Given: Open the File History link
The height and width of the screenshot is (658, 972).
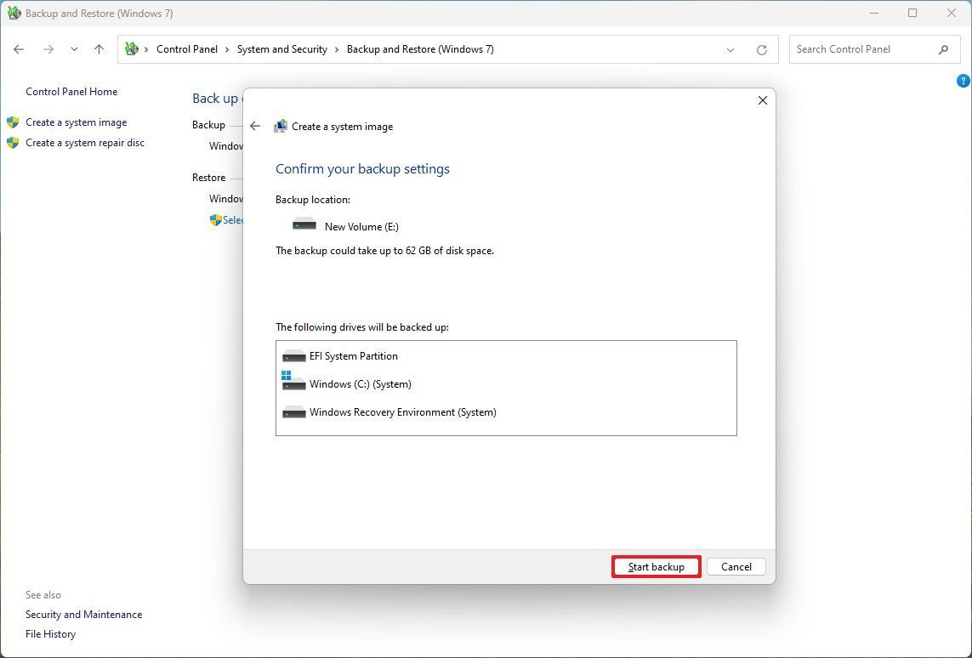Looking at the screenshot, I should pos(50,633).
